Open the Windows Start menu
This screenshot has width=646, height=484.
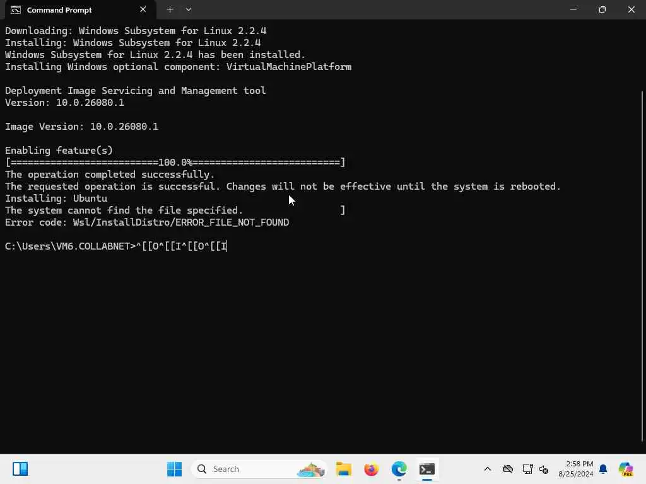click(x=174, y=469)
